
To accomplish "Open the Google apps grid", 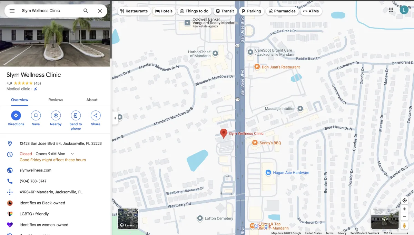I will (x=391, y=10).
